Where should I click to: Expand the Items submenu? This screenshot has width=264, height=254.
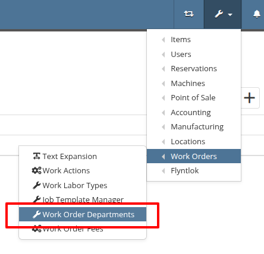pyautogui.click(x=194, y=40)
